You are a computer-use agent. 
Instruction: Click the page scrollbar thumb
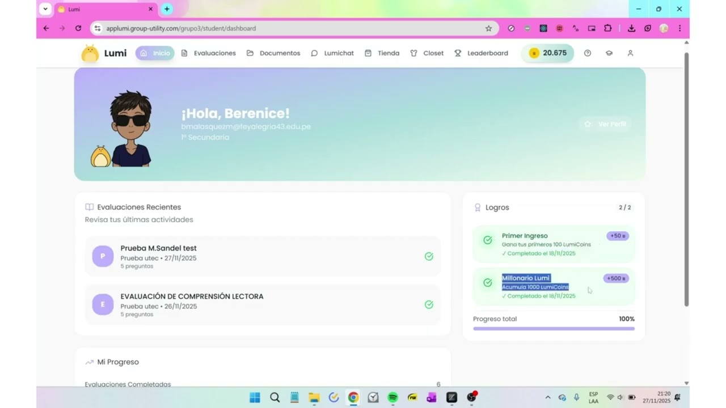point(686,178)
